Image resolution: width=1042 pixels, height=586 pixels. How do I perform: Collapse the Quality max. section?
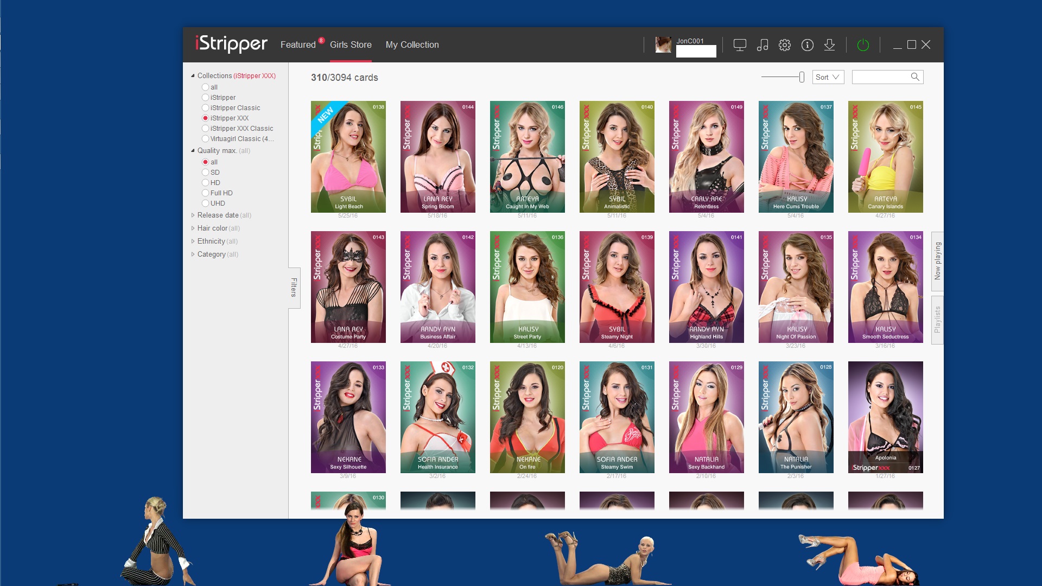[193, 151]
